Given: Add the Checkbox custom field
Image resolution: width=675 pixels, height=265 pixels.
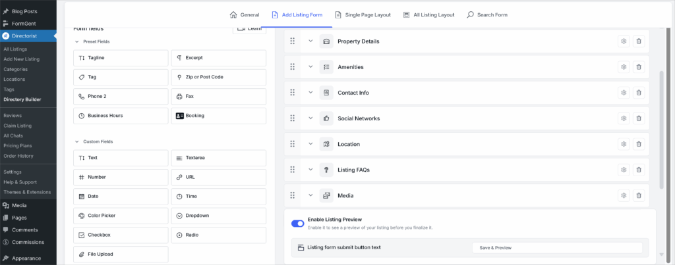Looking at the screenshot, I should (x=121, y=235).
